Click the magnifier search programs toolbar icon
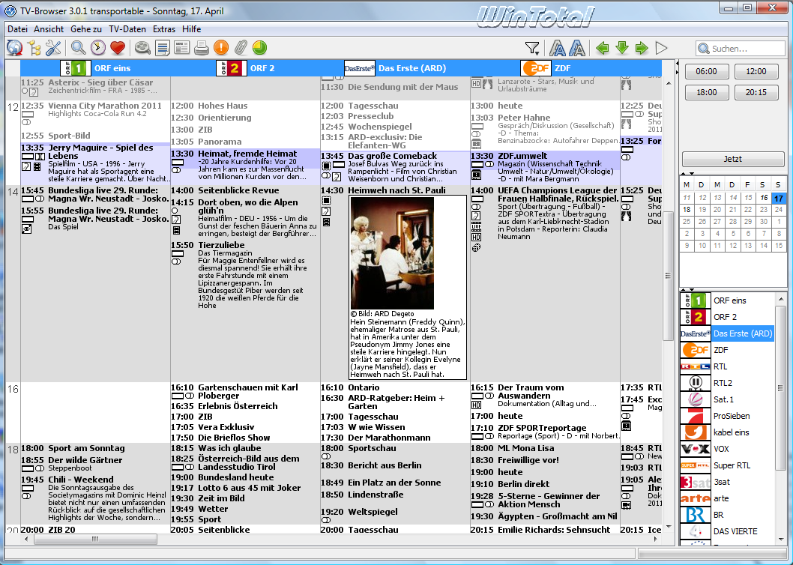793x565 pixels. (x=78, y=48)
